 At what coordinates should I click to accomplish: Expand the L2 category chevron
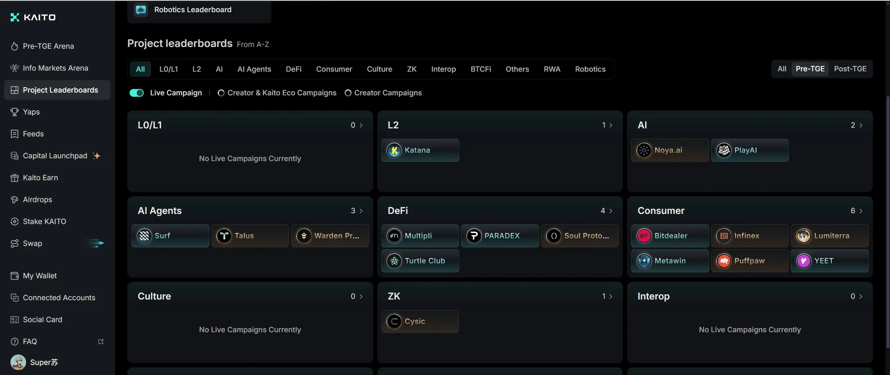(611, 125)
